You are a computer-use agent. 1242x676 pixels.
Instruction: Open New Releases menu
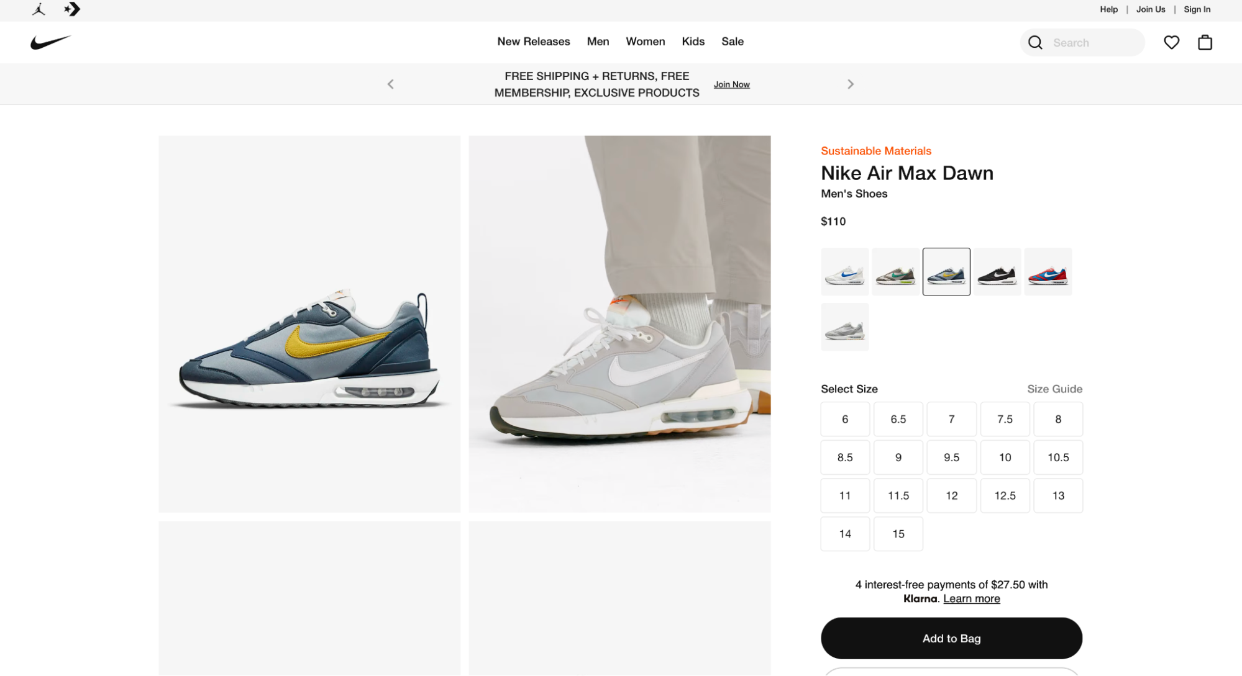tap(533, 42)
